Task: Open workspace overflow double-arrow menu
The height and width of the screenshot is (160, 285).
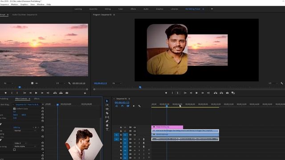Action: tap(212, 9)
